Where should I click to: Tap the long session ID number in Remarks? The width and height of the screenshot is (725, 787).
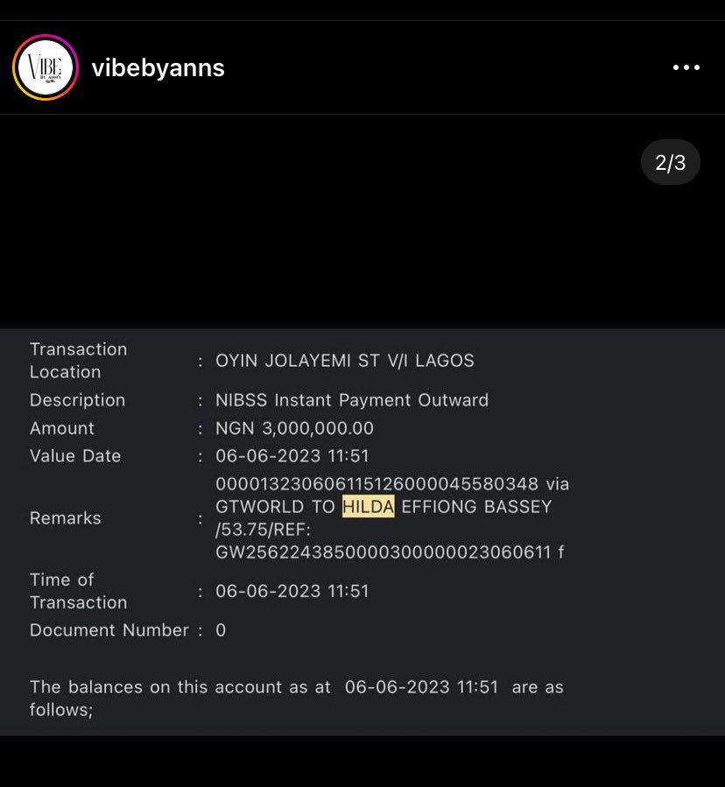tap(377, 484)
